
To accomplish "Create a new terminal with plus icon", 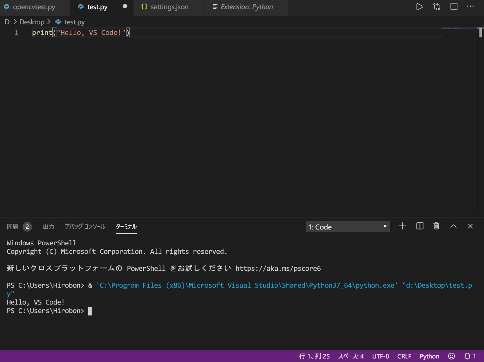I will pyautogui.click(x=402, y=226).
